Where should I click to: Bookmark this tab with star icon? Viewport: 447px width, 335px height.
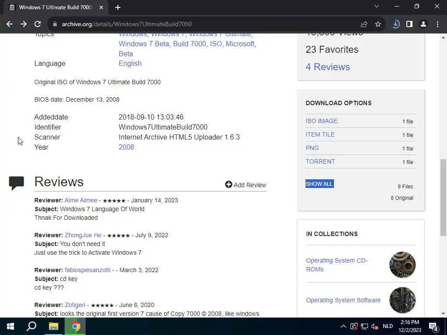378,24
